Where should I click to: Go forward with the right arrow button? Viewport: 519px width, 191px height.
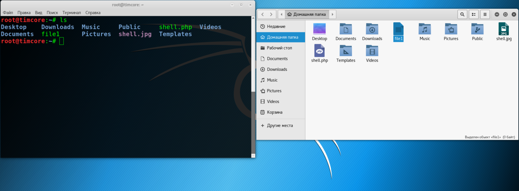(271, 14)
